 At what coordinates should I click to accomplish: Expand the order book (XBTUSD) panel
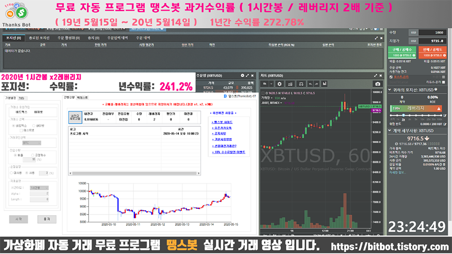coord(248,76)
